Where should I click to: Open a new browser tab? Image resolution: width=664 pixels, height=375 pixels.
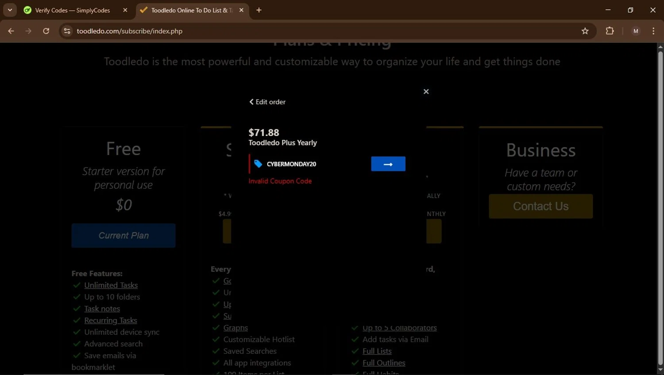pos(259,10)
